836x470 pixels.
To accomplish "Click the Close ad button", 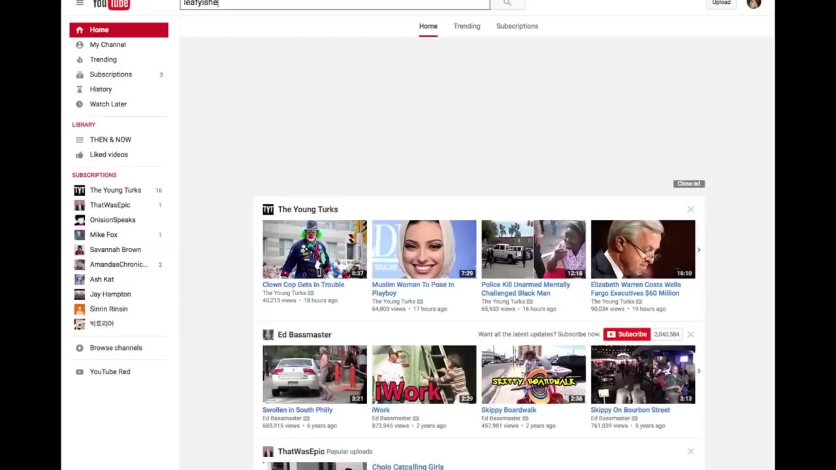I will [689, 184].
